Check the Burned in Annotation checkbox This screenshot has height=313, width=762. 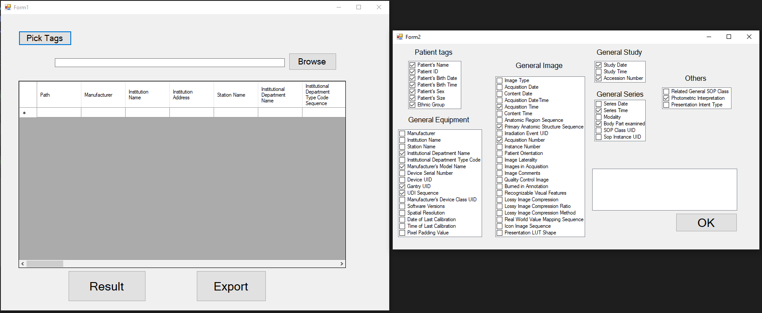pos(500,186)
